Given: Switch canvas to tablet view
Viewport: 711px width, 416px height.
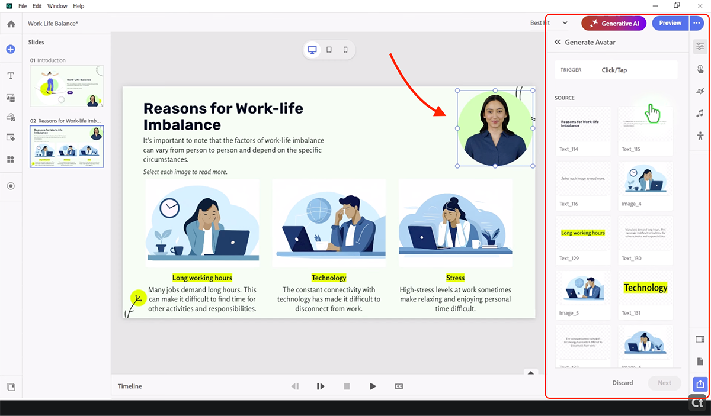Looking at the screenshot, I should [329, 50].
